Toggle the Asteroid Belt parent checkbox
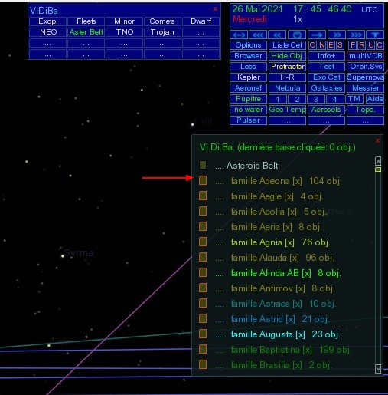388x395 pixels. 203,165
